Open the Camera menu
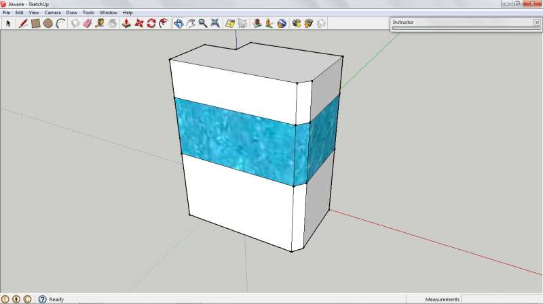The width and height of the screenshot is (543, 304). (52, 12)
